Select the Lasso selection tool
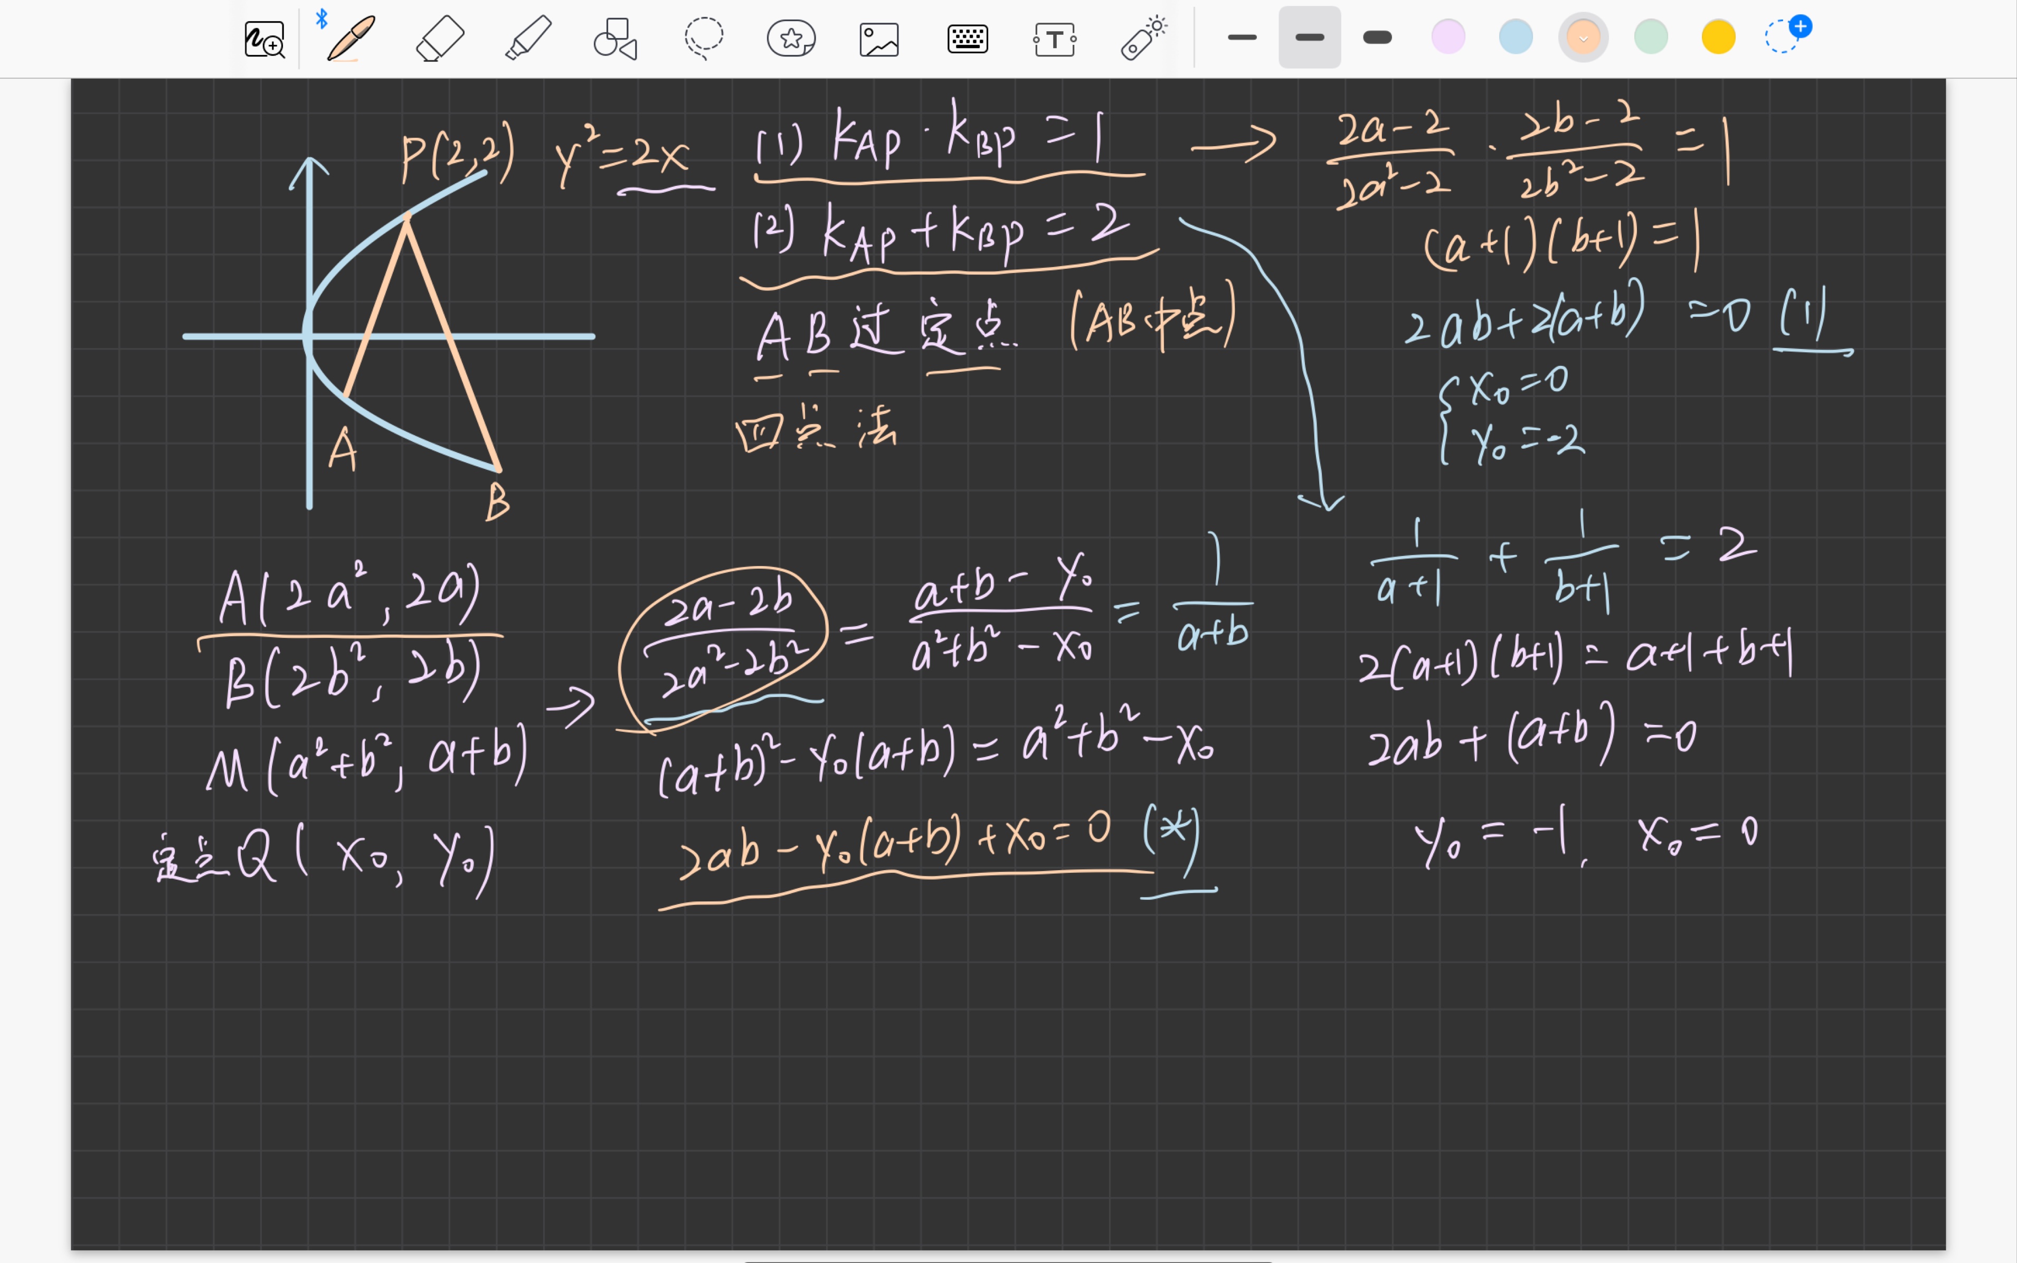The image size is (2017, 1263). click(704, 39)
